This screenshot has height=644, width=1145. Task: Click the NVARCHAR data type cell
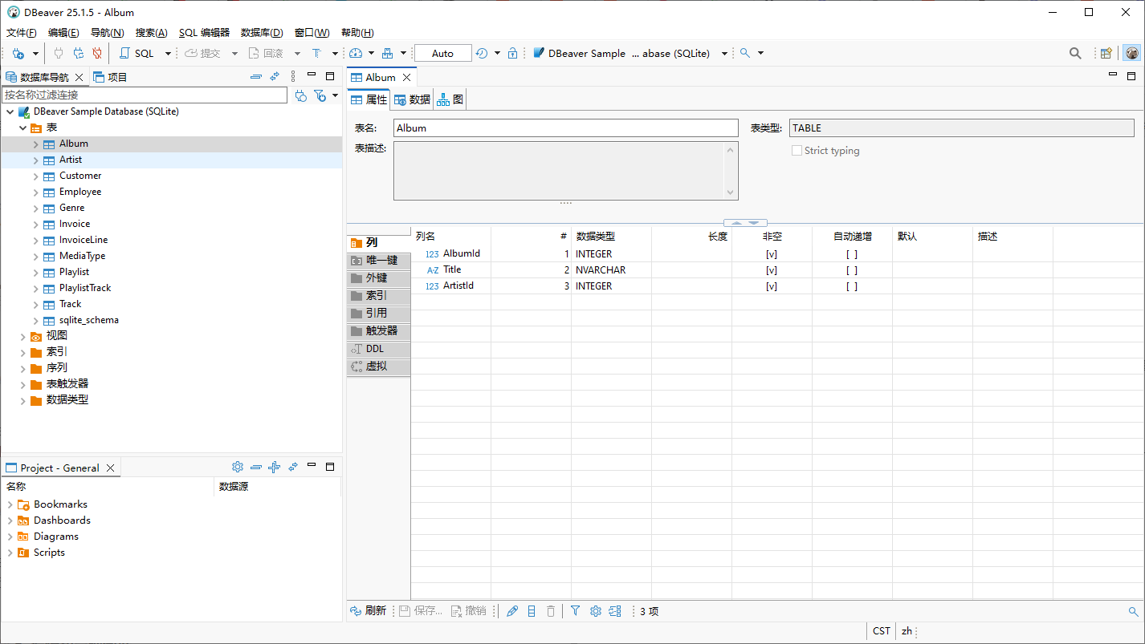click(x=611, y=270)
